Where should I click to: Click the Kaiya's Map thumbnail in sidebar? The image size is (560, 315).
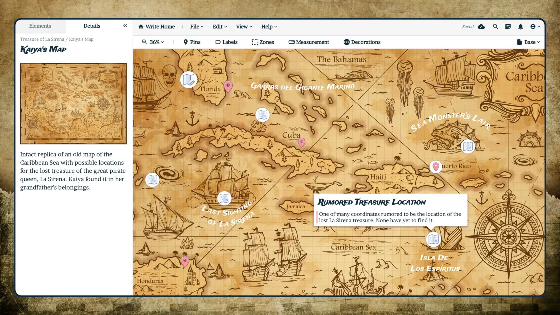click(x=73, y=103)
